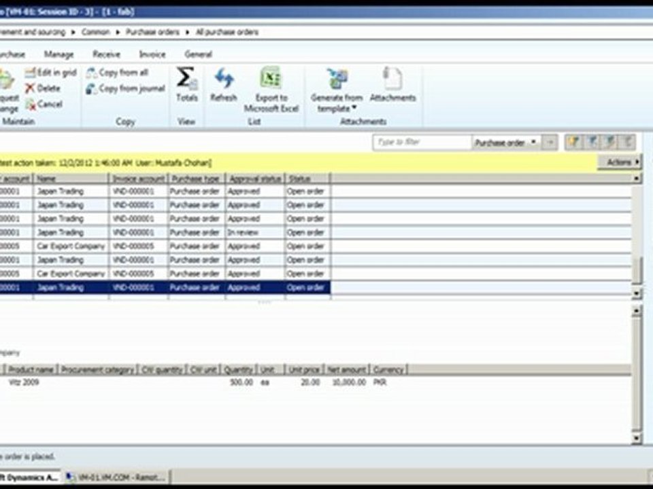Screen dimensions: 653x489
Task: Click the Cancel order icon
Action: pos(30,104)
